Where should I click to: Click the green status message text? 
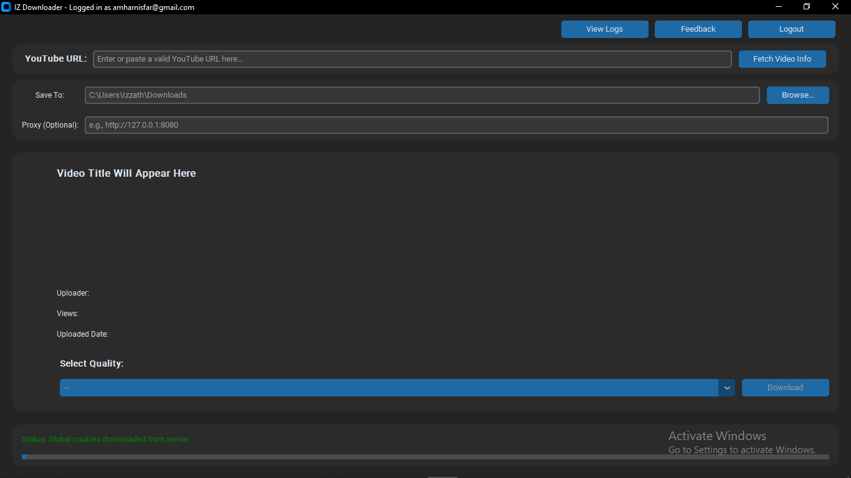(105, 439)
